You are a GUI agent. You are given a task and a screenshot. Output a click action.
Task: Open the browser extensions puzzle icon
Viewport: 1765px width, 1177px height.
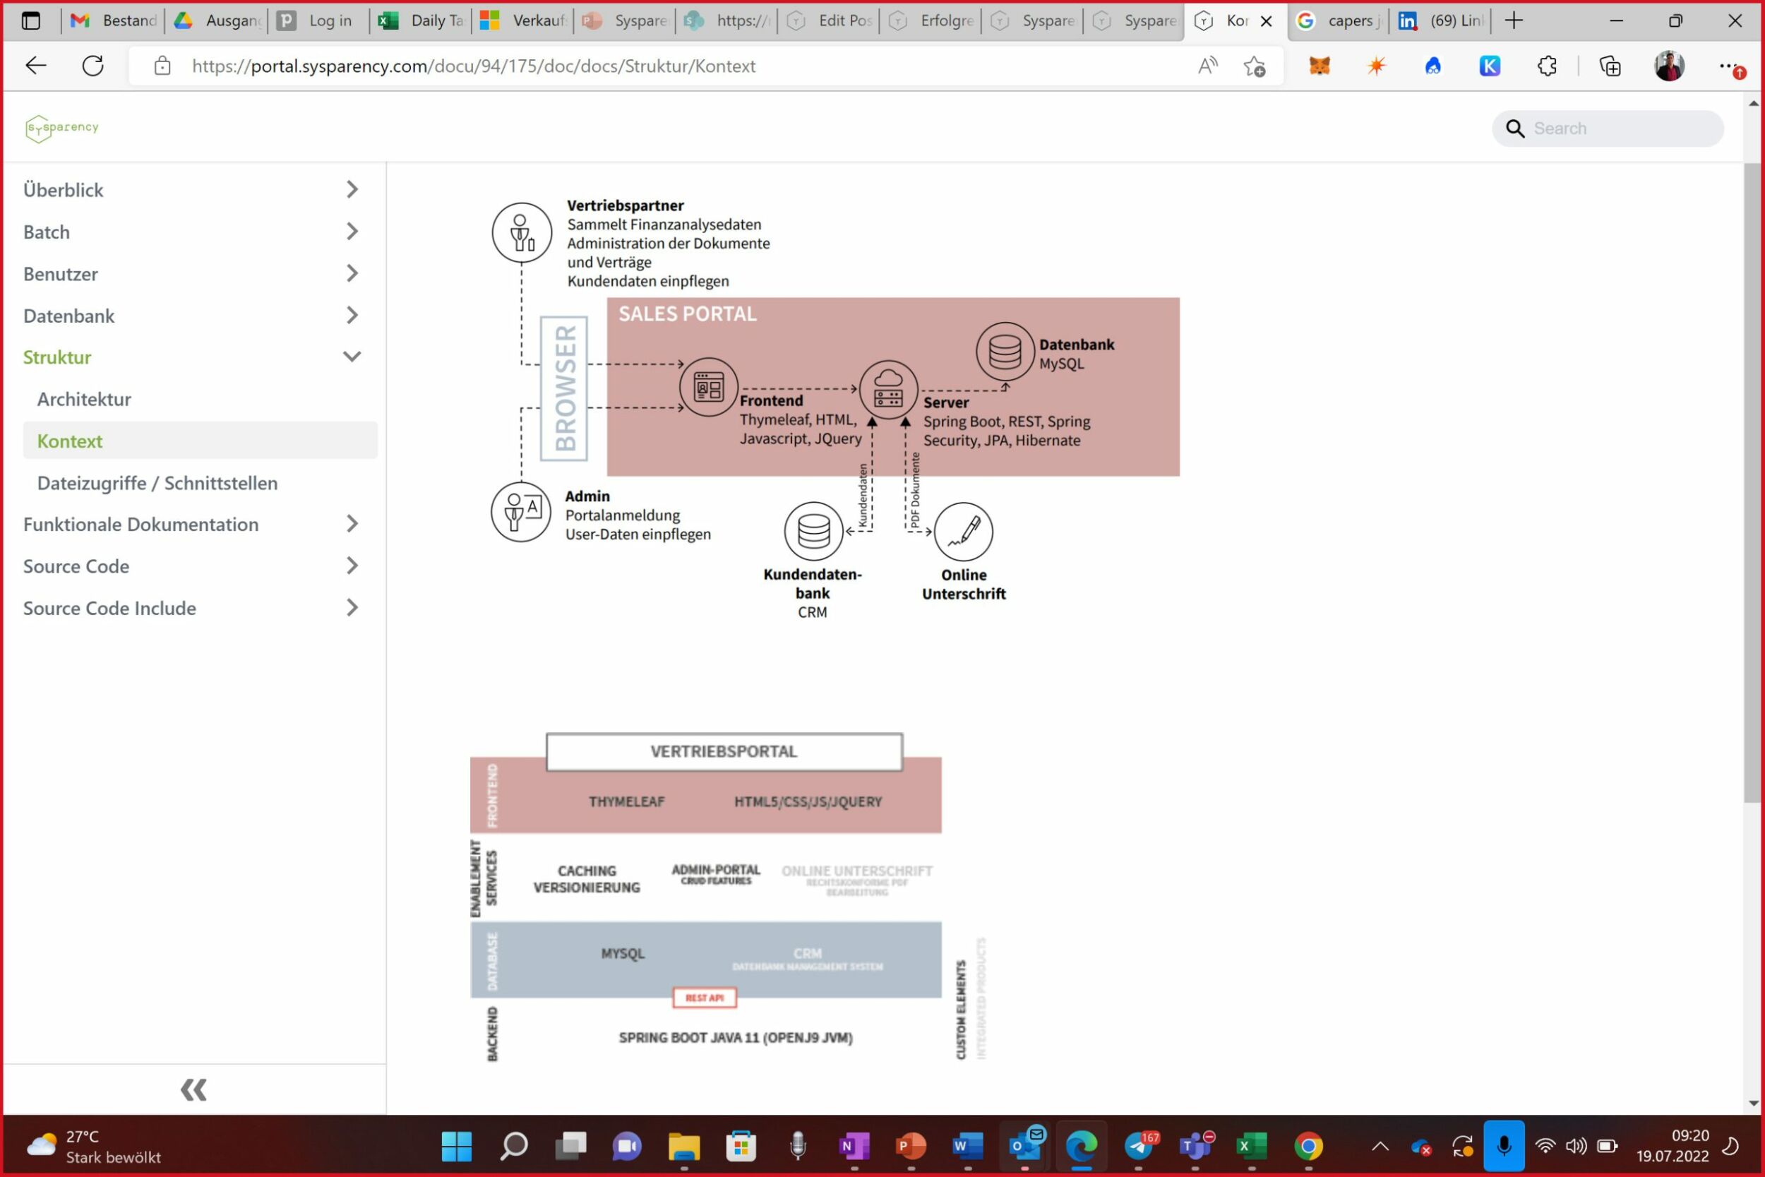[1547, 66]
